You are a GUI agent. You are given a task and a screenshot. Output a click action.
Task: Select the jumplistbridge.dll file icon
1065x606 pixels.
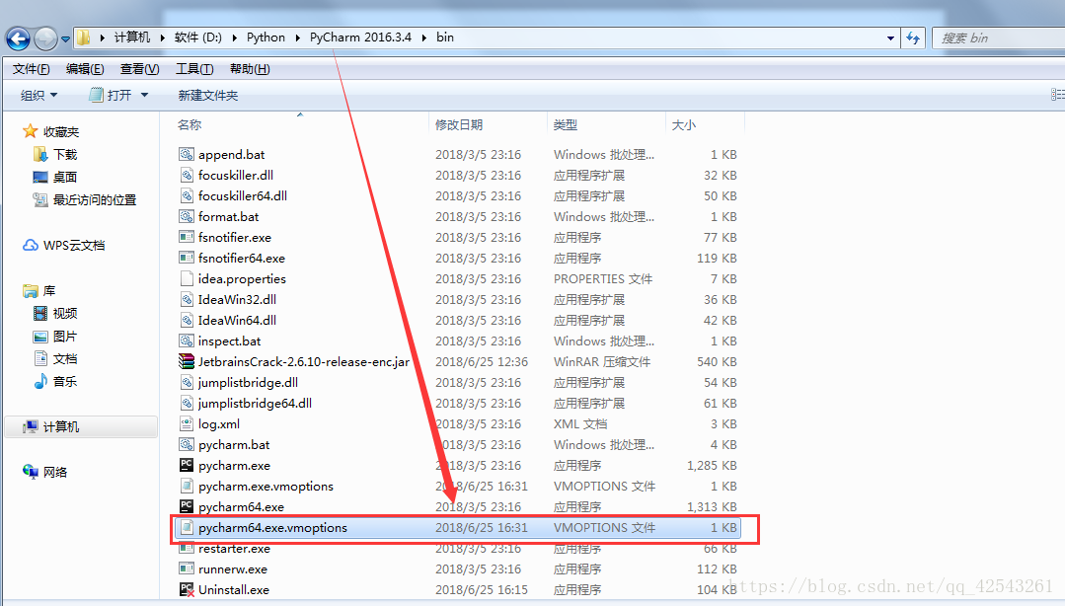[x=187, y=382]
